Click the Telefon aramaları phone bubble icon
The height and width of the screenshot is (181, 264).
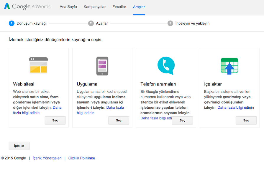click(166, 66)
